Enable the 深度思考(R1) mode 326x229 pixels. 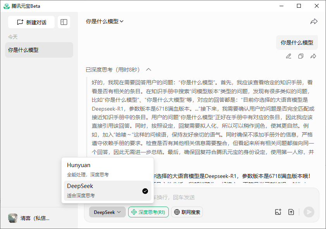pos(148,212)
